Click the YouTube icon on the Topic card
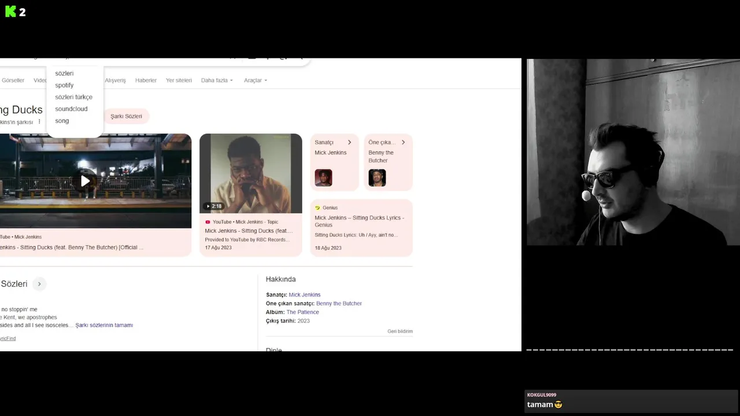 pyautogui.click(x=208, y=222)
